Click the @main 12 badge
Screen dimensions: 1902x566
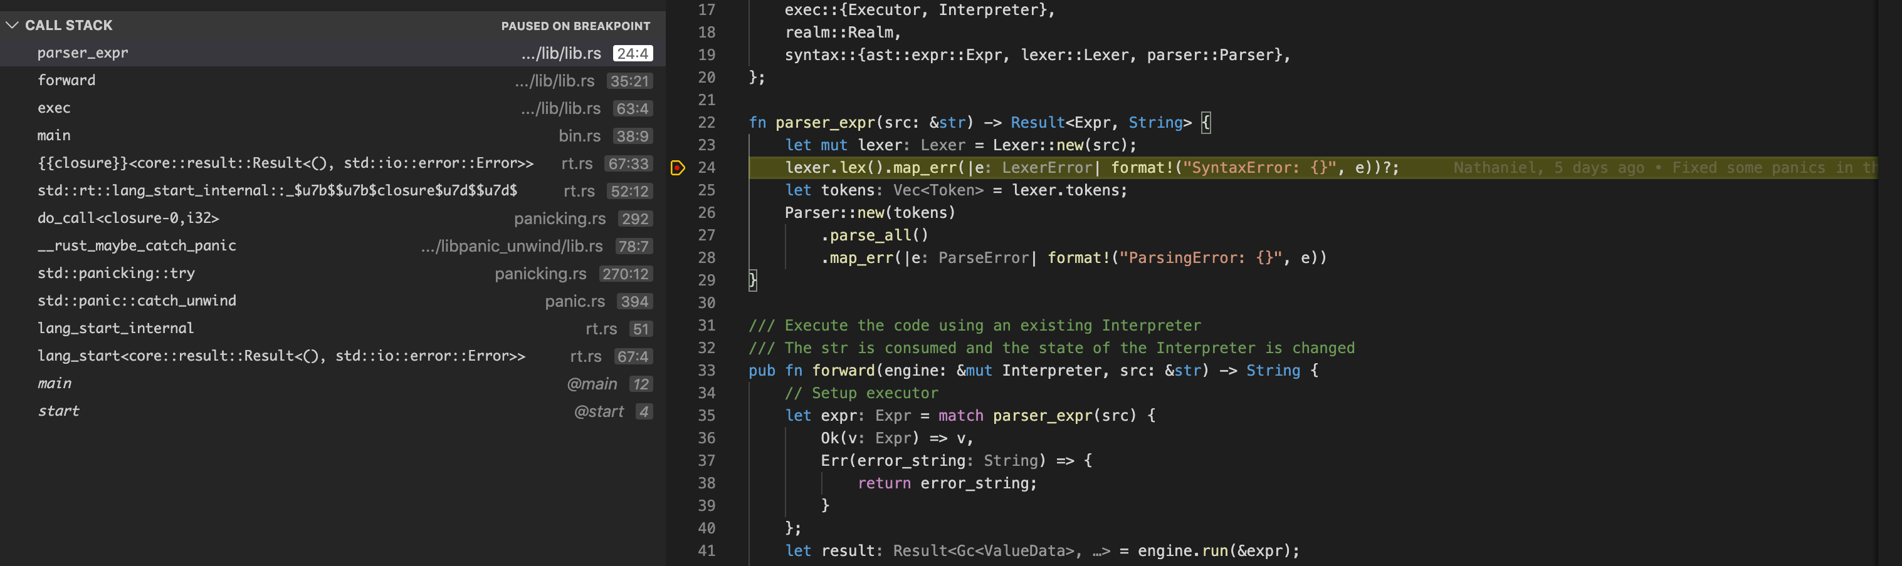(x=639, y=383)
